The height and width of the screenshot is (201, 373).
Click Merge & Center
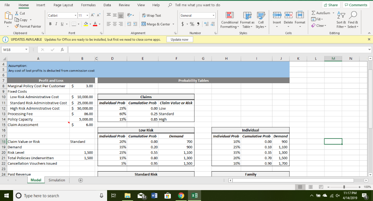pos(156,24)
